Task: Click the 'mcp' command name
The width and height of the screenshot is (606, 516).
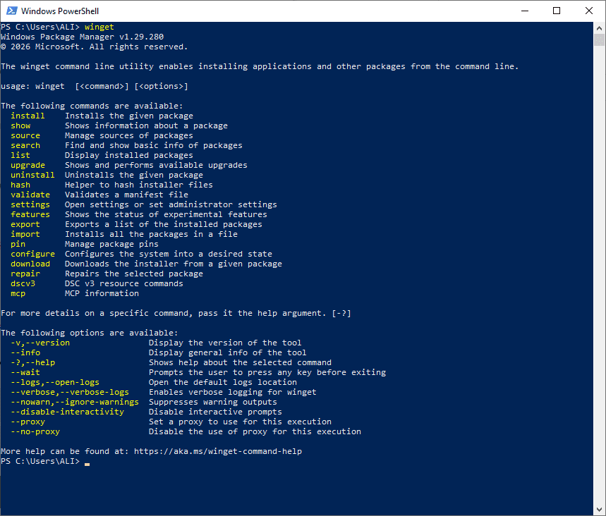Action: (18, 293)
